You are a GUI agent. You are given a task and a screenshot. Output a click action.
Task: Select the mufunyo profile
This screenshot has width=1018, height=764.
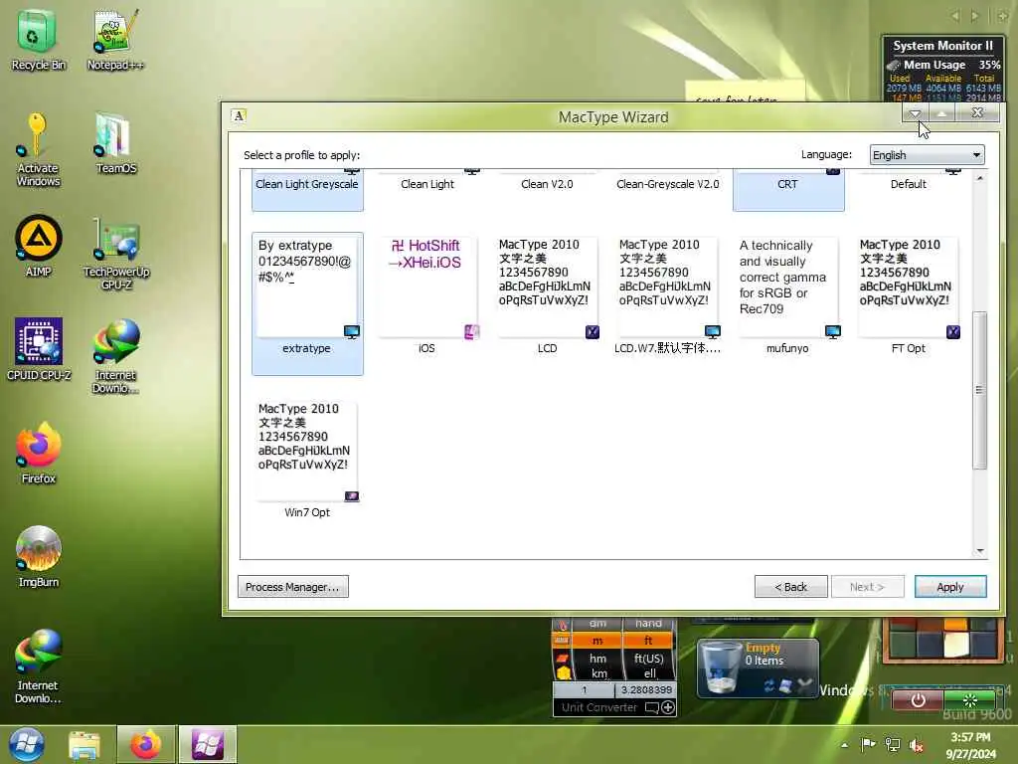[x=787, y=296]
